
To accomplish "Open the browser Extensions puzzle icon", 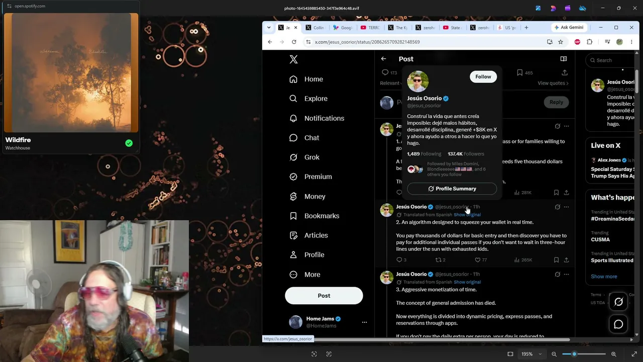I will pos(590,42).
